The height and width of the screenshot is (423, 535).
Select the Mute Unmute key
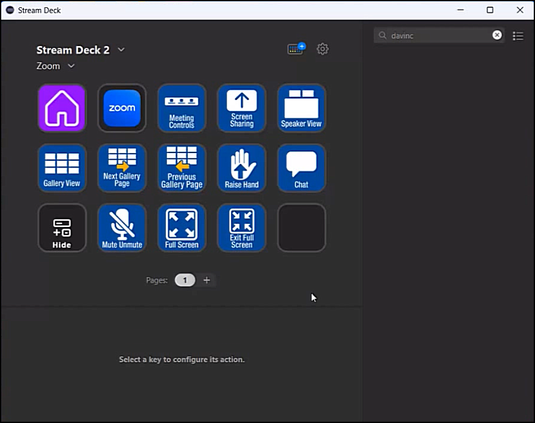[122, 228]
